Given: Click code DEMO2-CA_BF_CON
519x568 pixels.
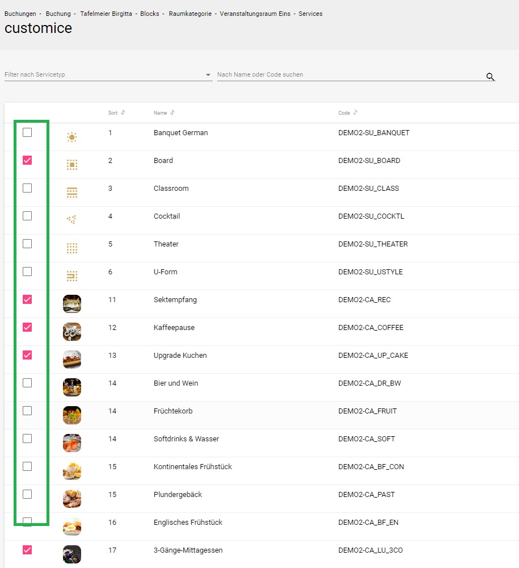Looking at the screenshot, I should (371, 467).
